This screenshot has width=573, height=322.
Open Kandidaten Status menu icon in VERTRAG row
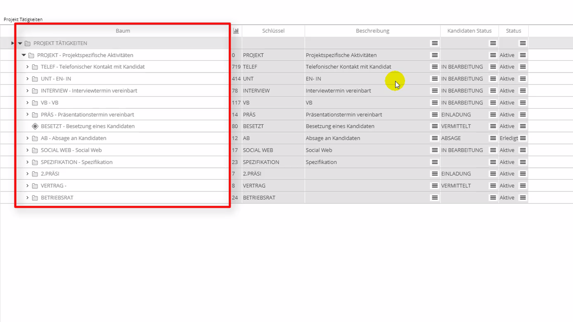493,186
